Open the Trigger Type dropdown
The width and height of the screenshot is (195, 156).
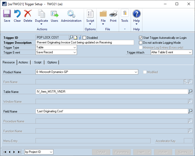pos(56,47)
